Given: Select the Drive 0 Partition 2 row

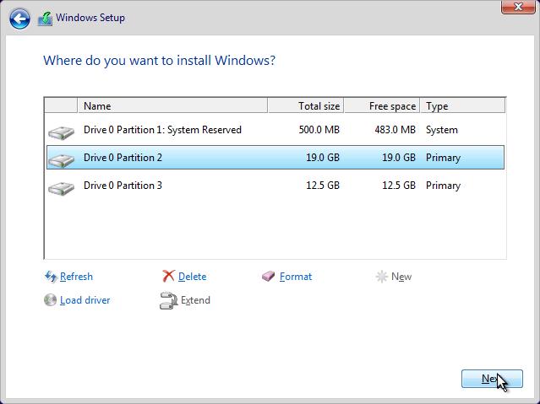Looking at the screenshot, I should coord(275,158).
